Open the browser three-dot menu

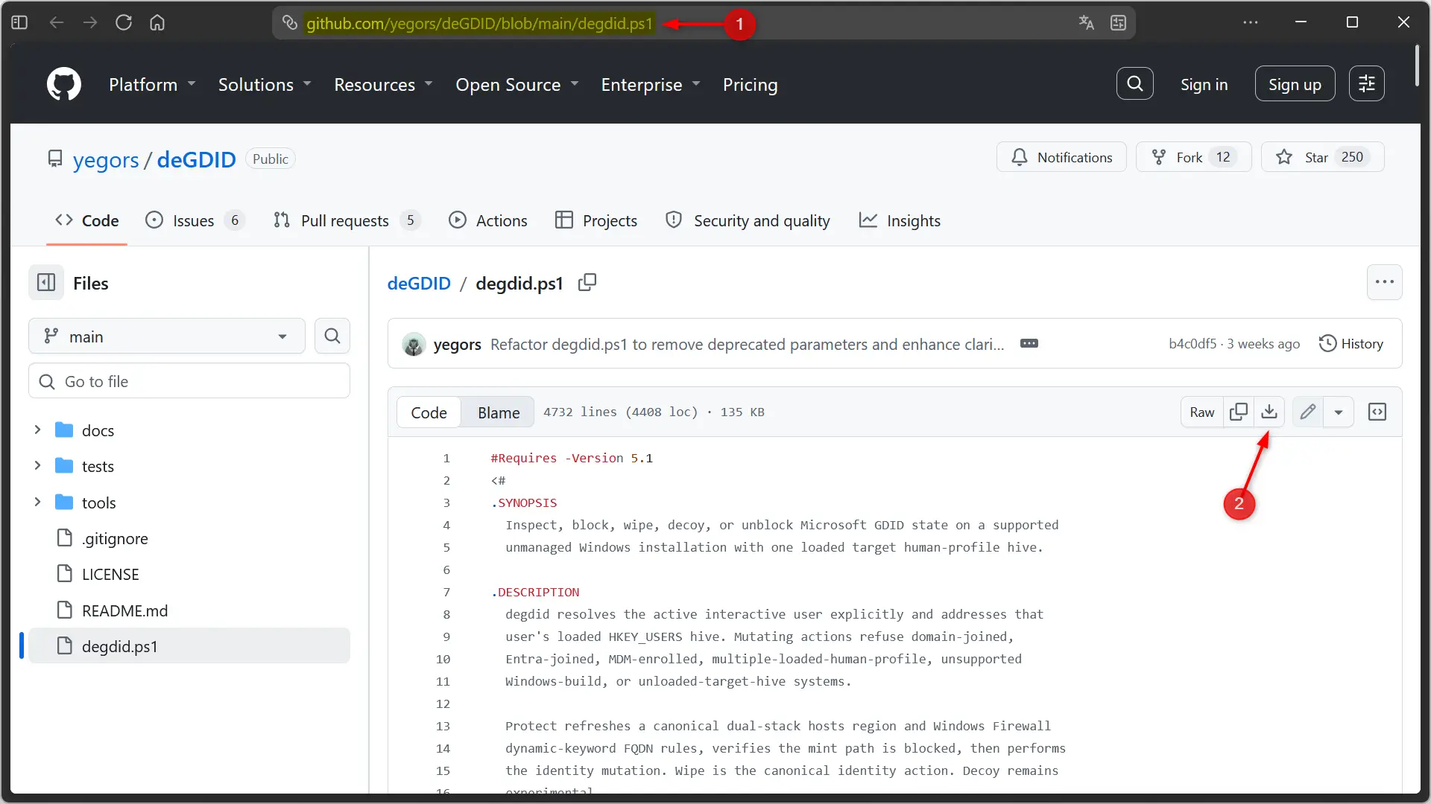click(x=1251, y=23)
